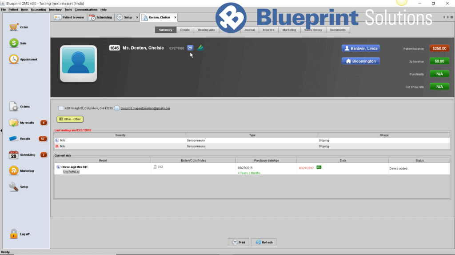Click the Print button
This screenshot has width=455, height=255.
pyautogui.click(x=239, y=242)
